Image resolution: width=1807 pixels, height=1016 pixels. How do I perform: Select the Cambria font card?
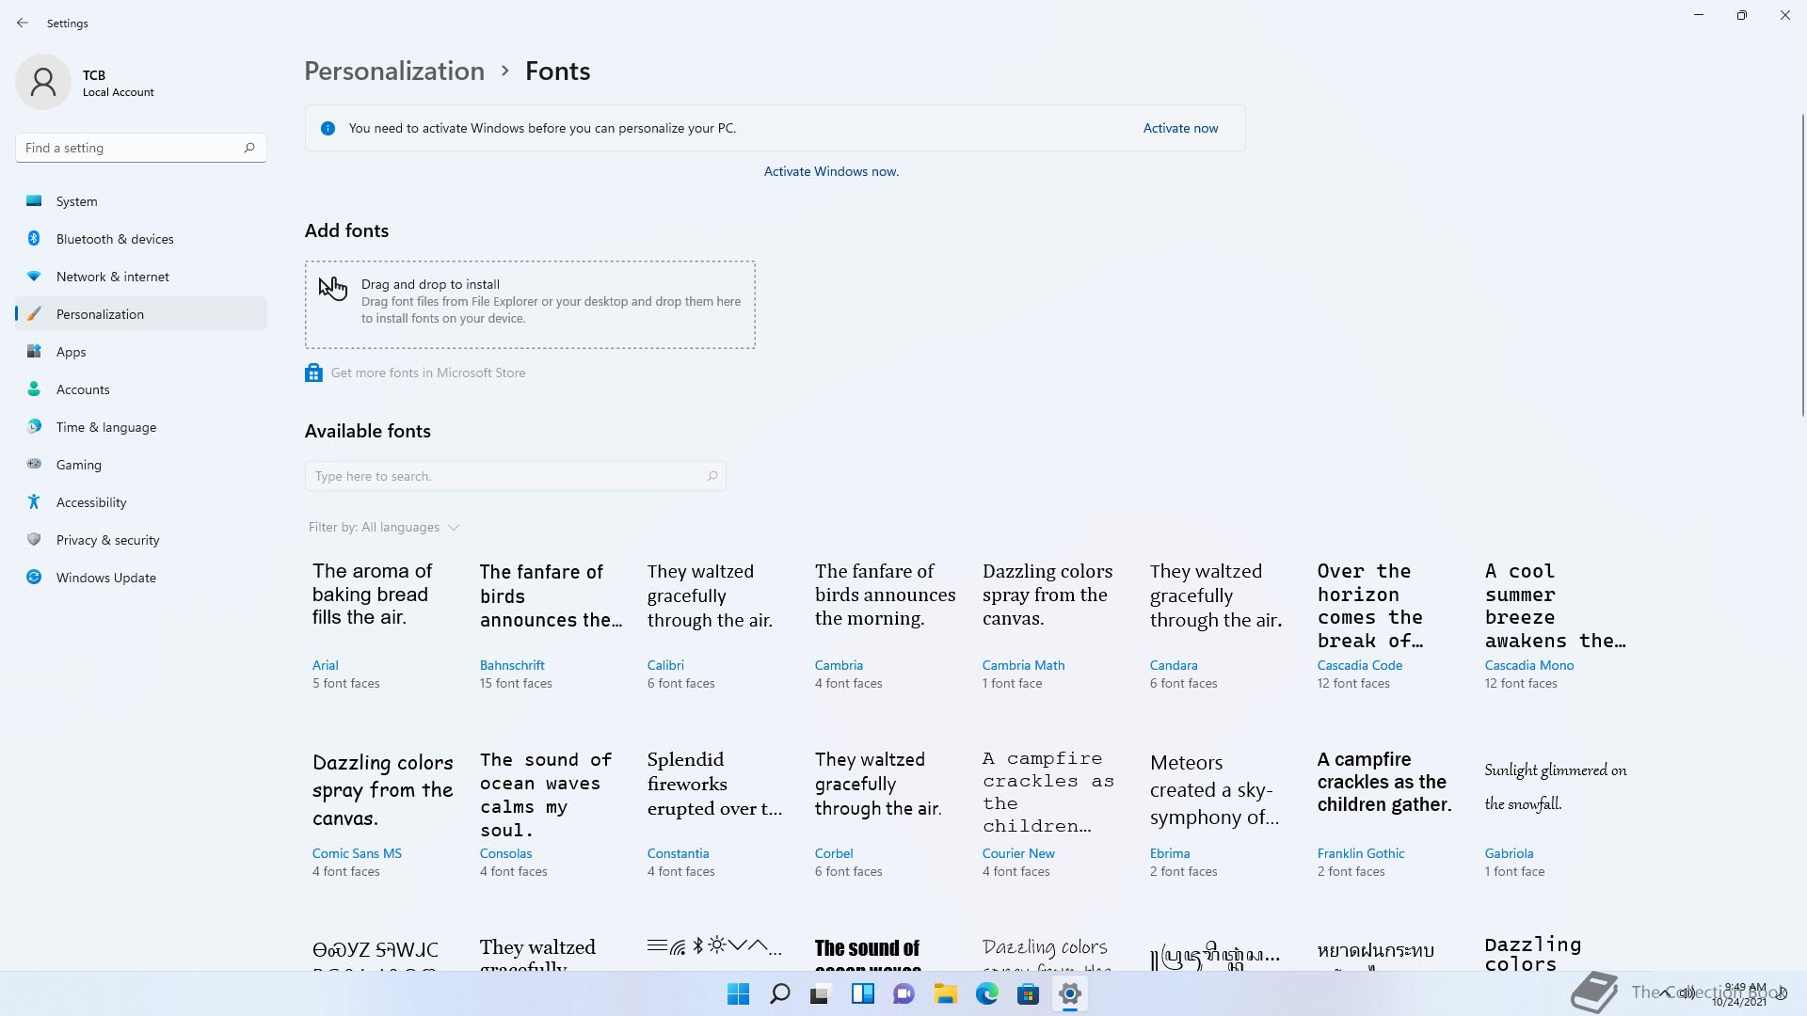pos(885,626)
